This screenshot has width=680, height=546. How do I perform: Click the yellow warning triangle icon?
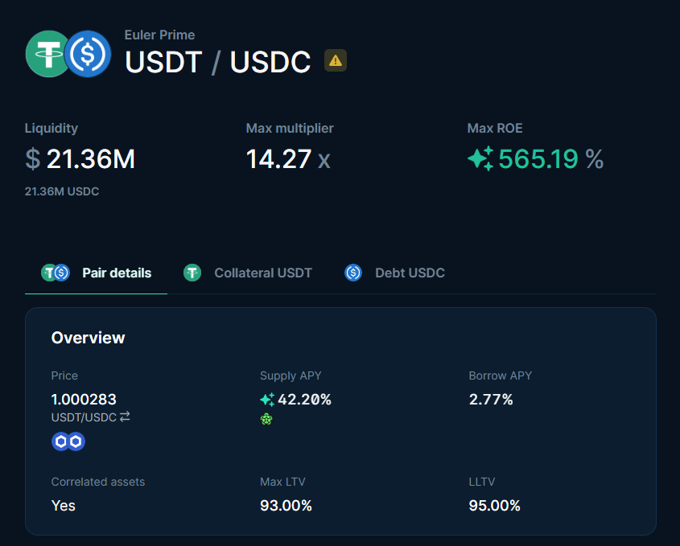tap(336, 60)
